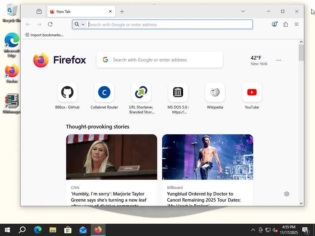The image size is (315, 236).
Task: Show hidden system tray icons
Action: 253,230
